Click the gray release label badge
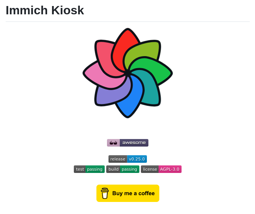The image size is (255, 214). point(118,159)
